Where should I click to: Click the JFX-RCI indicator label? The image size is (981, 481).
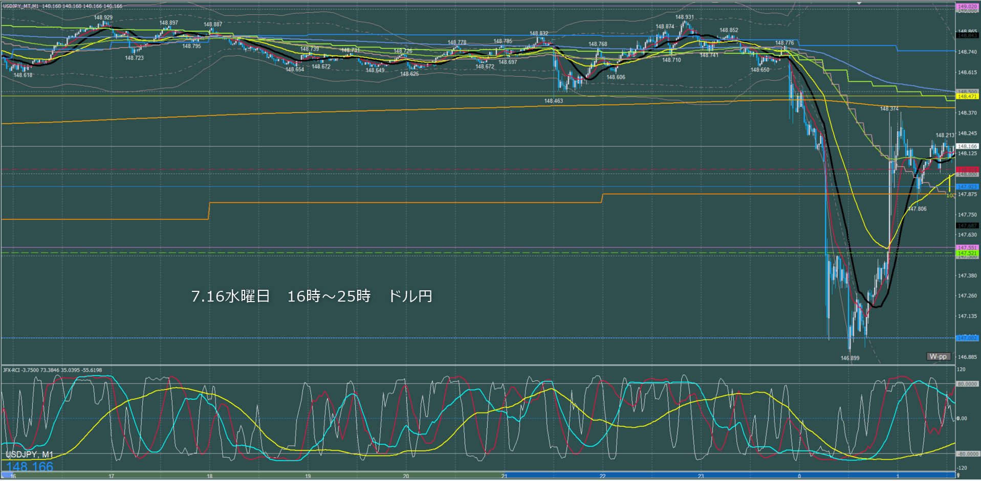12,370
